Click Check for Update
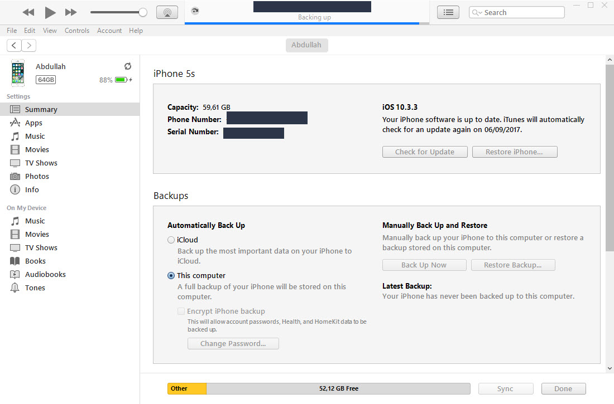The width and height of the screenshot is (614, 404). coord(425,152)
